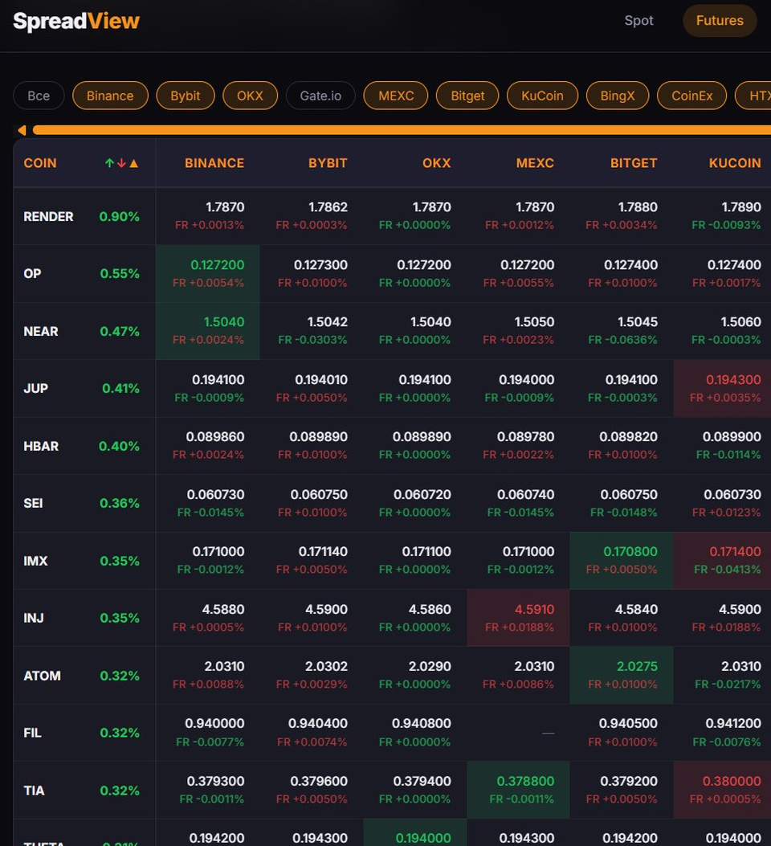Click the SpreadView logo

pyautogui.click(x=76, y=21)
